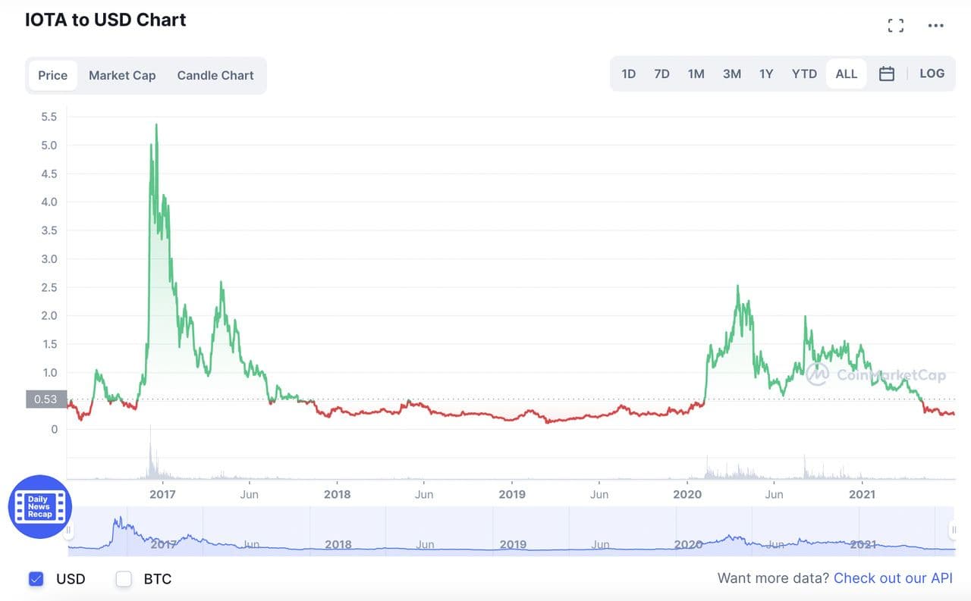Choose the 7D time range
The image size is (971, 601).
[661, 74]
